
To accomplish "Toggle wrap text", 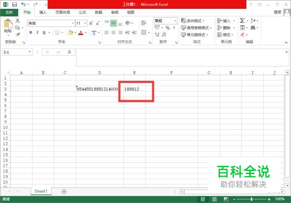I will [x=143, y=23].
